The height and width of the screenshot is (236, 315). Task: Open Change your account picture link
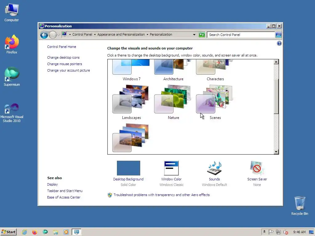click(x=69, y=70)
